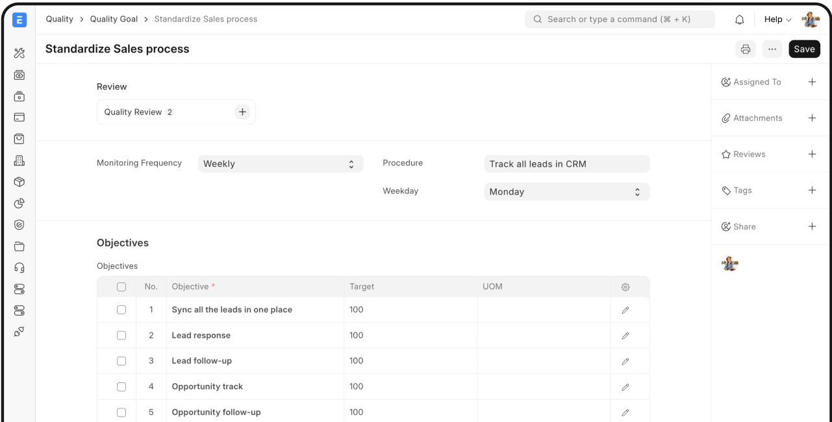Check the select-all checkbox in the table header
Screen dimensions: 832x422
[121, 286]
